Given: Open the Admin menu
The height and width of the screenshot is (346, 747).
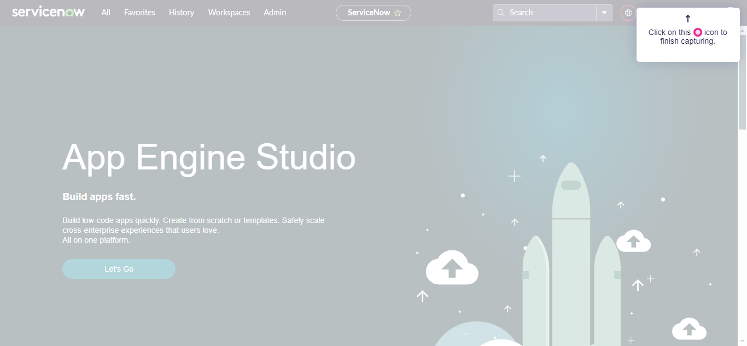Looking at the screenshot, I should coord(275,13).
